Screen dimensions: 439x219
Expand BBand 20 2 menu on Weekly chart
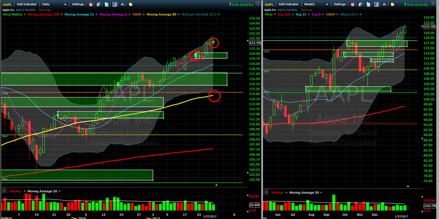coord(361,14)
